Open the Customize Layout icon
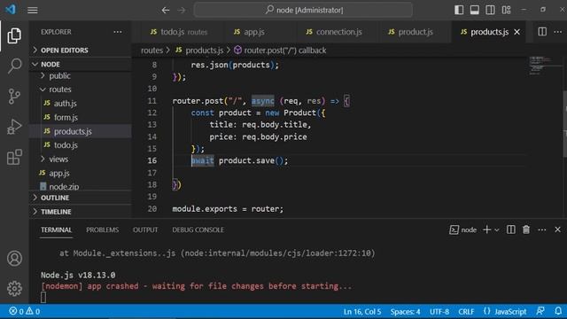This screenshot has height=319, width=567. (506, 10)
